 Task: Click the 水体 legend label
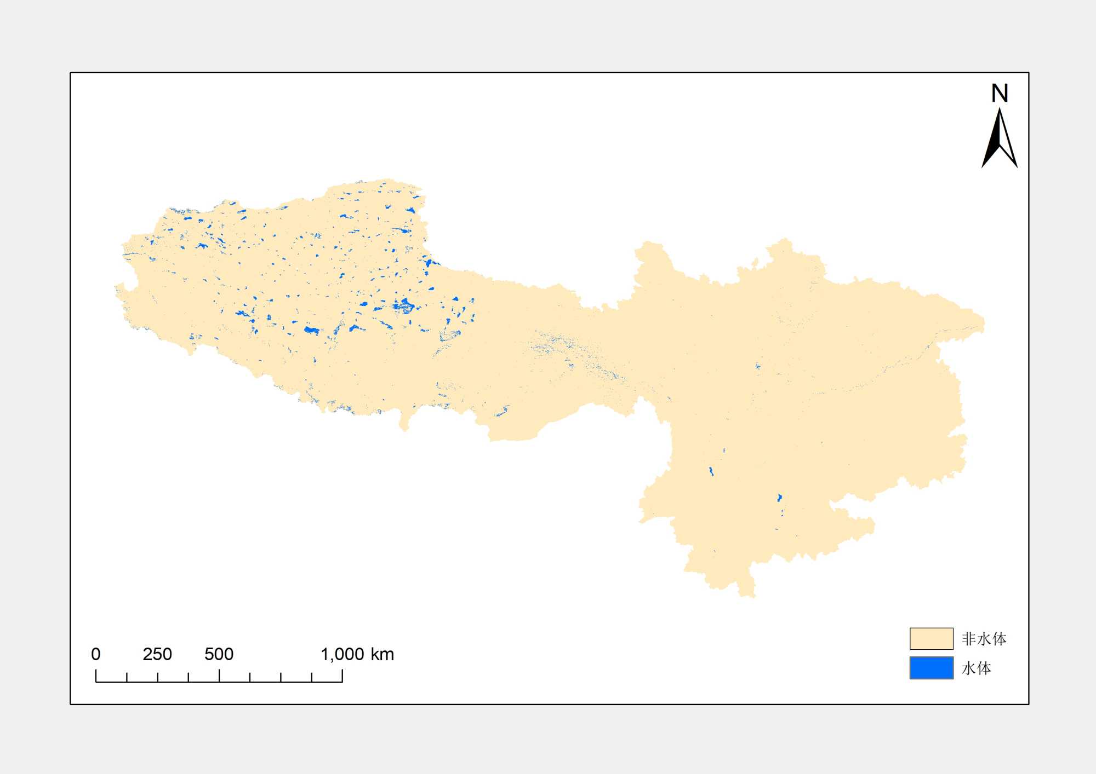[976, 668]
